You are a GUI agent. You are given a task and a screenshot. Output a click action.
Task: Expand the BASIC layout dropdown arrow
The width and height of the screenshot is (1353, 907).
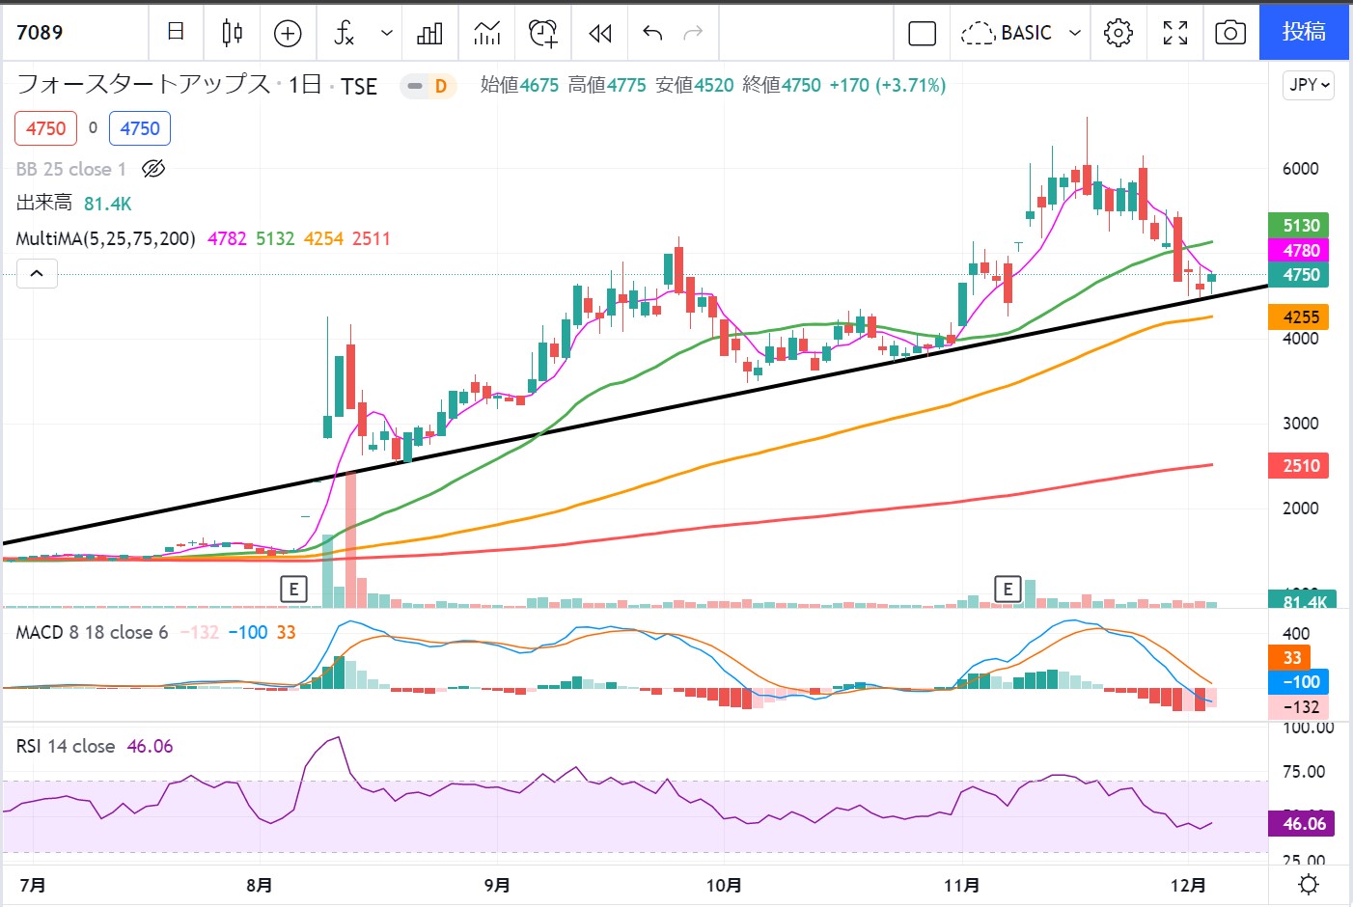coord(1074,33)
